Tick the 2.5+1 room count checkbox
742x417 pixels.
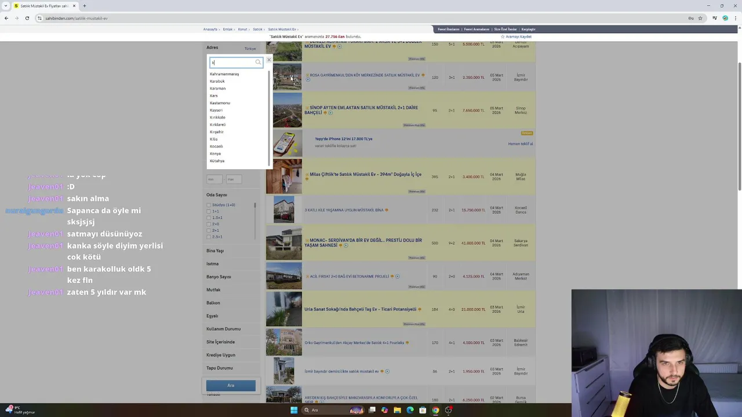click(x=209, y=237)
